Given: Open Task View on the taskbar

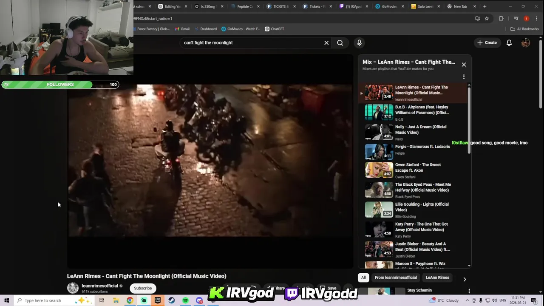Looking at the screenshot, I should click(x=102, y=300).
